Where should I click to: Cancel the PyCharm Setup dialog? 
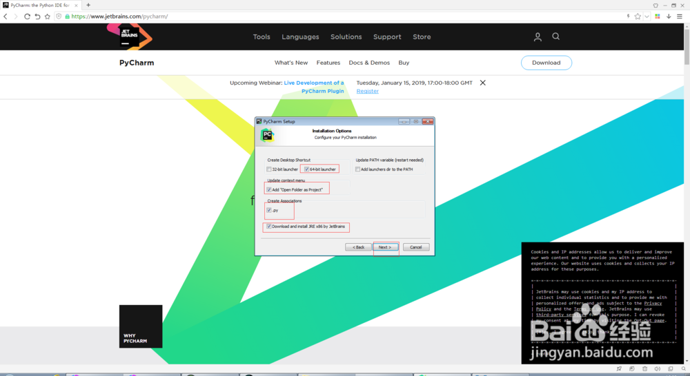pyautogui.click(x=416, y=247)
